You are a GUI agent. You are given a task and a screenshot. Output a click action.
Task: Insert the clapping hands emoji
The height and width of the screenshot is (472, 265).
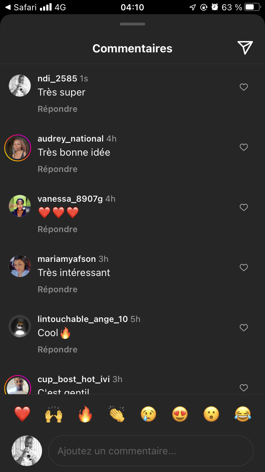117,414
